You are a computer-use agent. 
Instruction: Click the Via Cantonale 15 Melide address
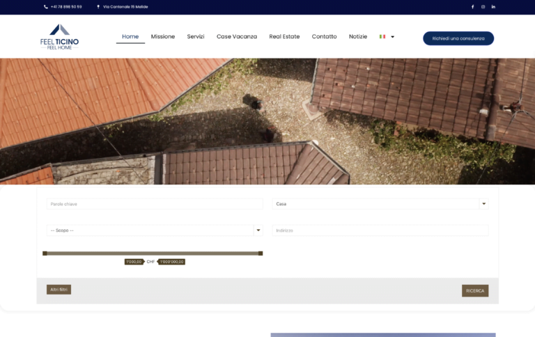tap(125, 7)
